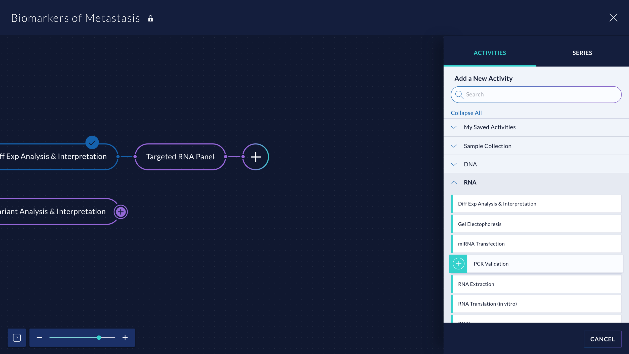
Task: Expand the Sample Collection category
Action: [x=454, y=146]
